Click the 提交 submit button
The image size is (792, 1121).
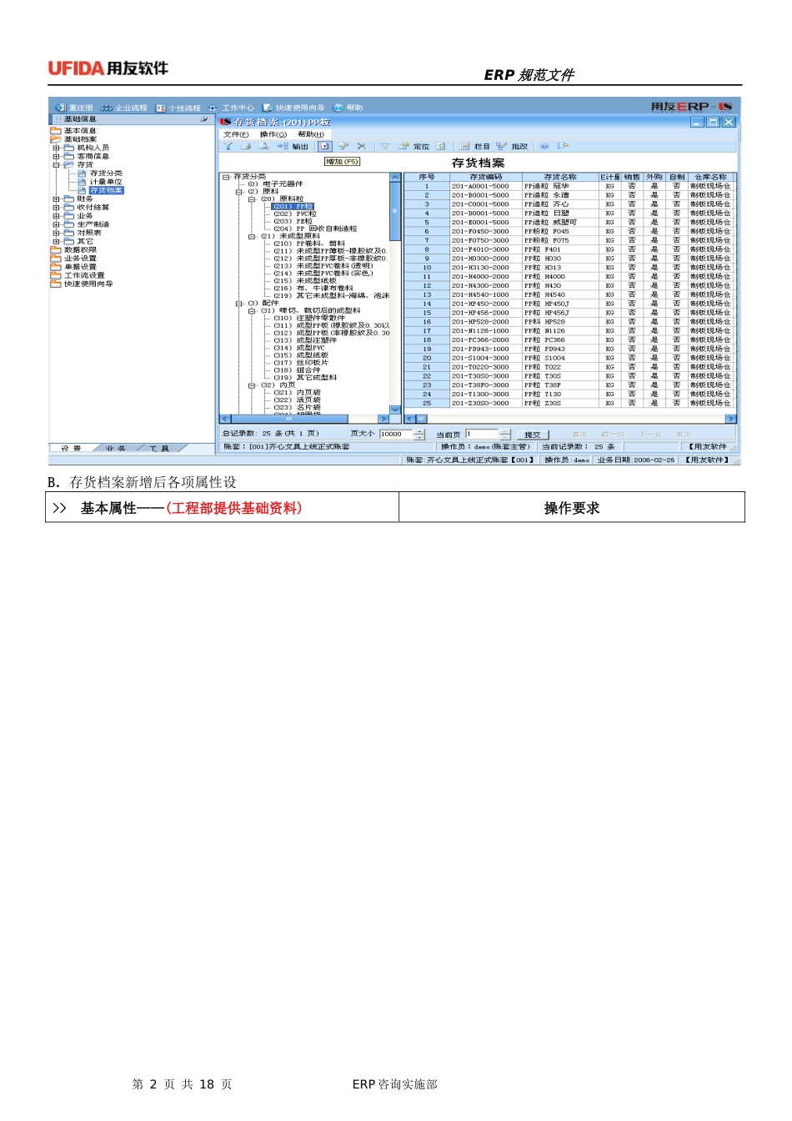(532, 435)
